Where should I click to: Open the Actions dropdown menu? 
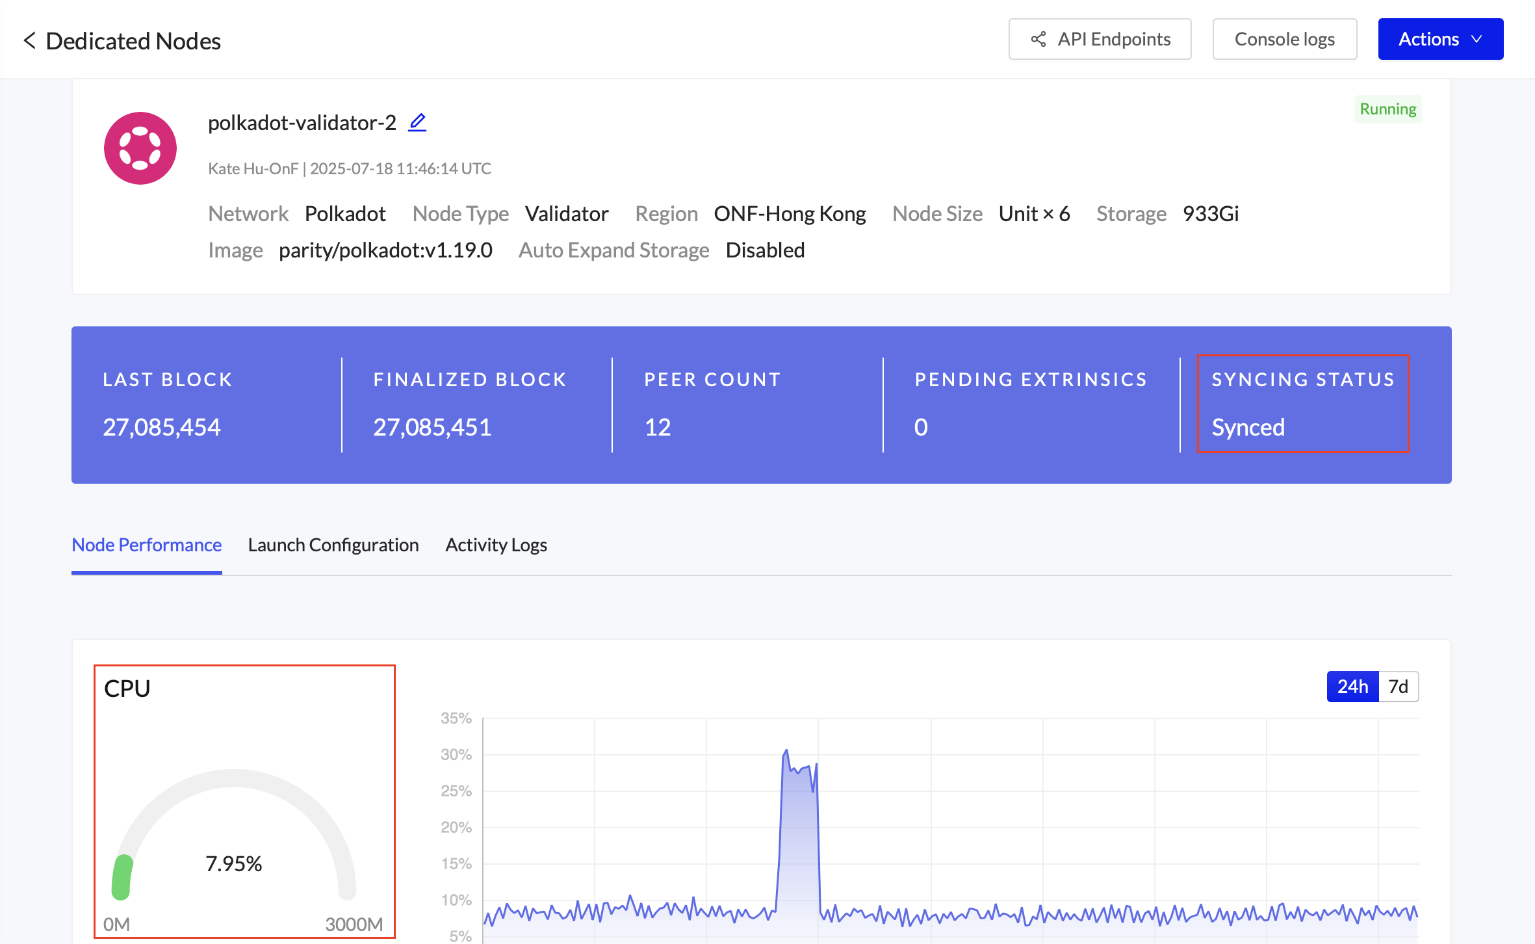(x=1440, y=39)
